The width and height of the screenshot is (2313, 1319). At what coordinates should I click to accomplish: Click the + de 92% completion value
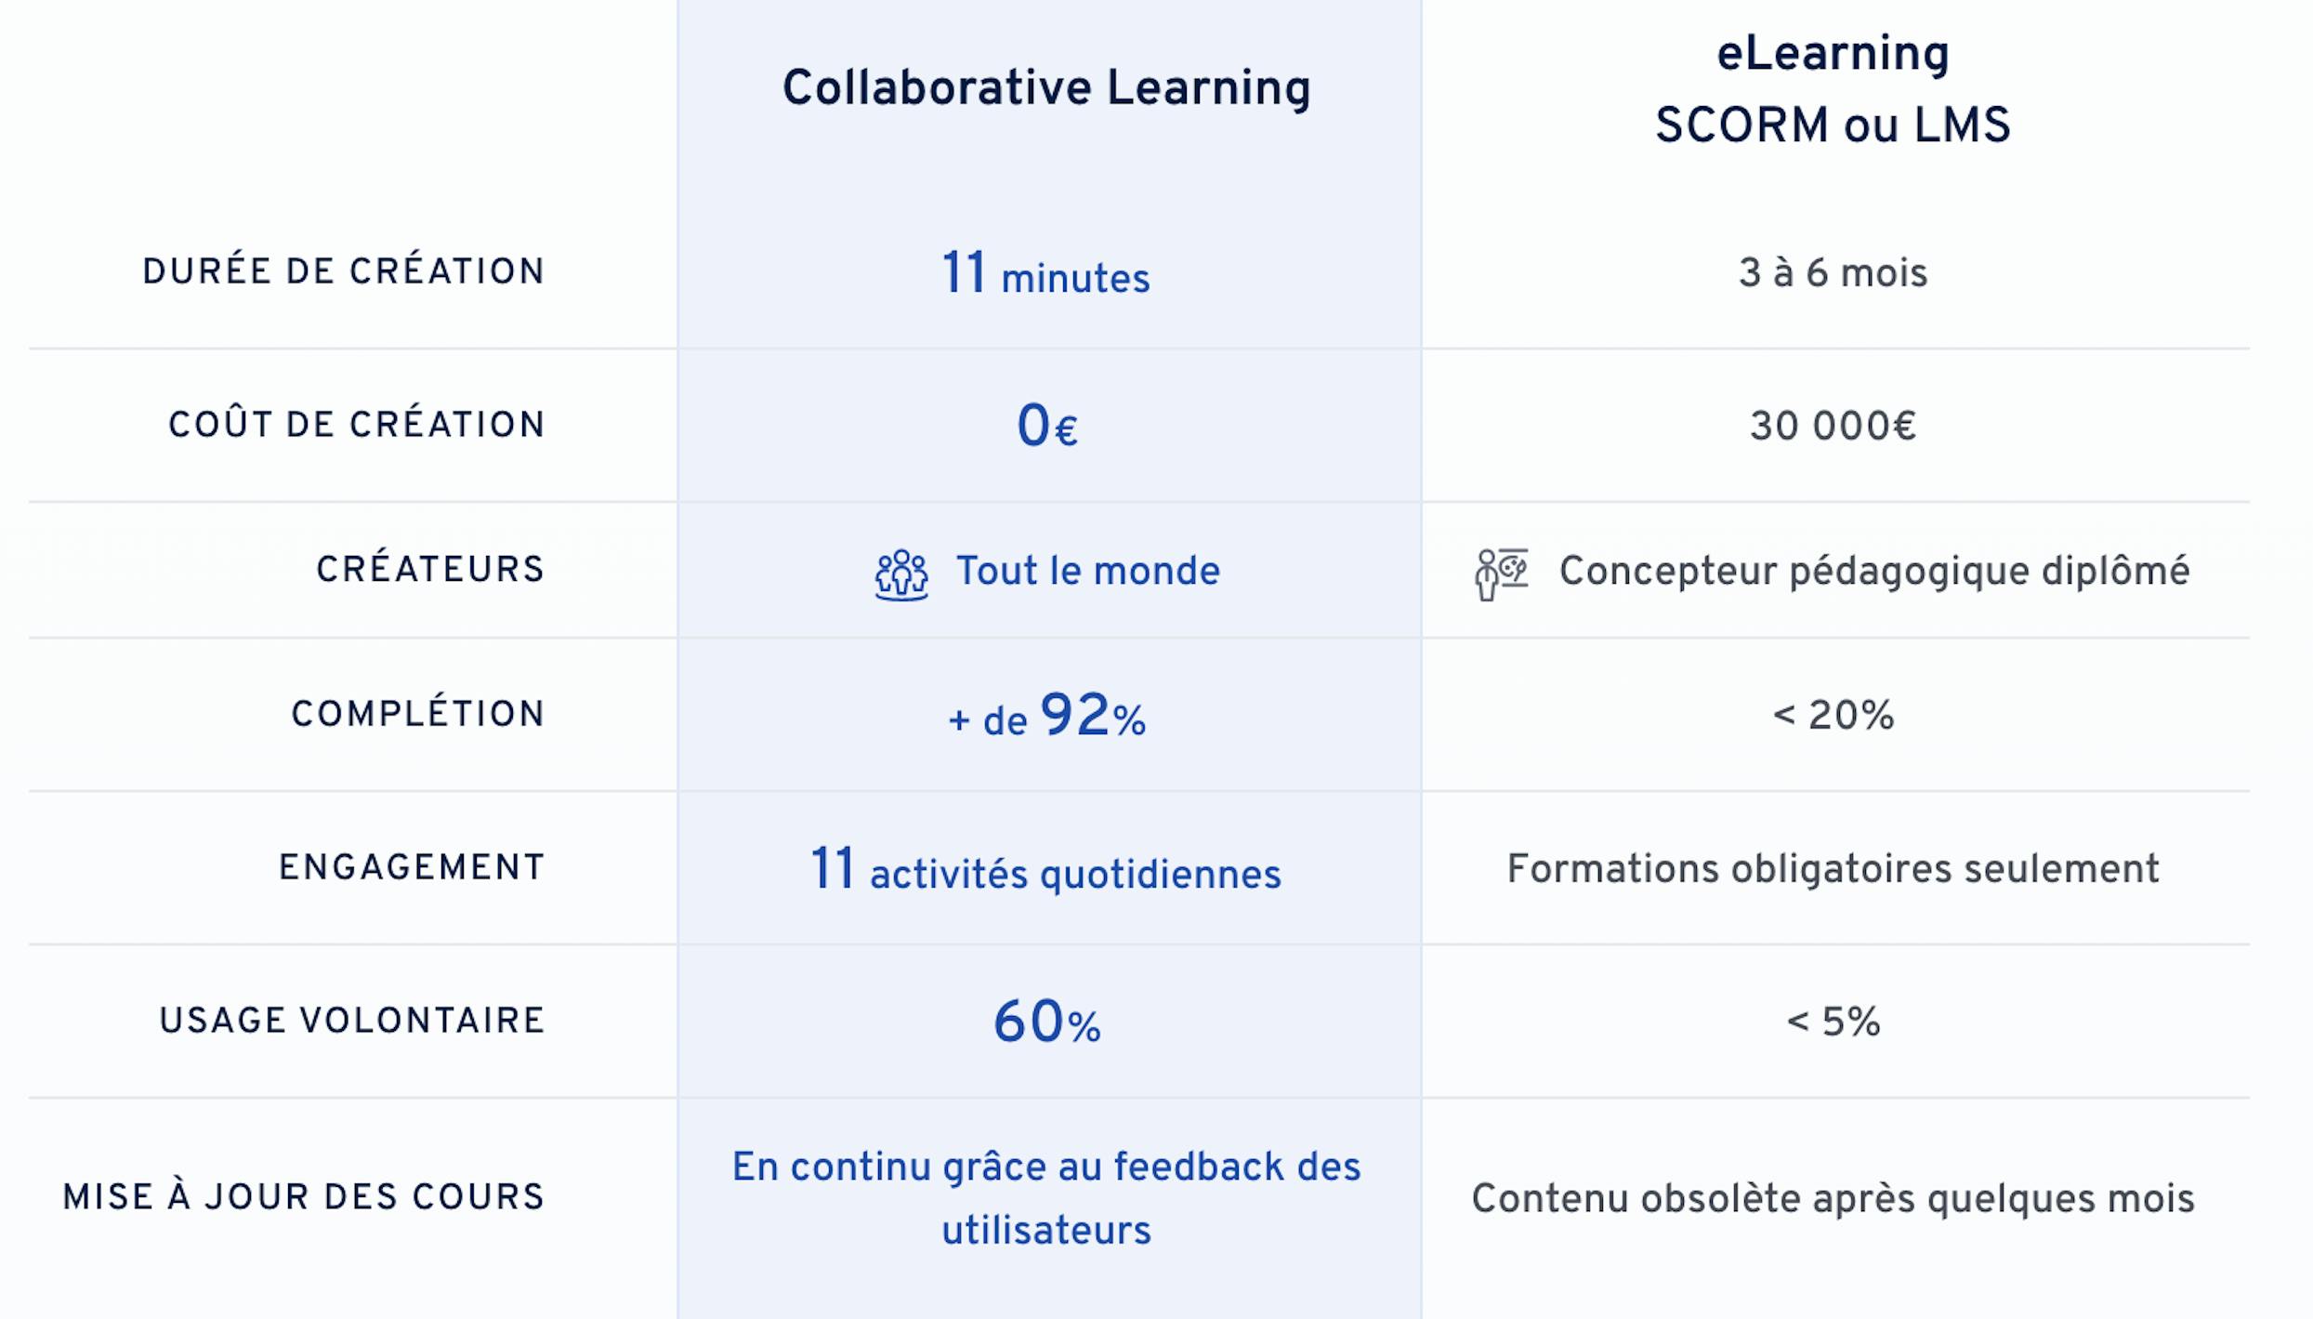[1047, 716]
